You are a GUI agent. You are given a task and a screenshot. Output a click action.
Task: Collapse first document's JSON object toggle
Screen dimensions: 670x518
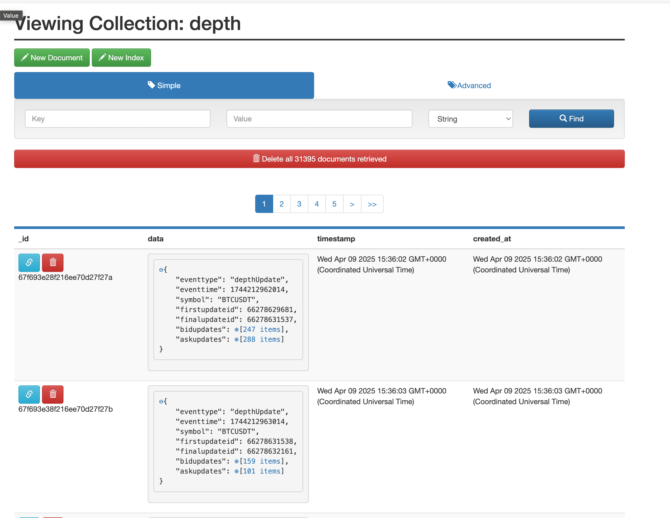pyautogui.click(x=161, y=270)
